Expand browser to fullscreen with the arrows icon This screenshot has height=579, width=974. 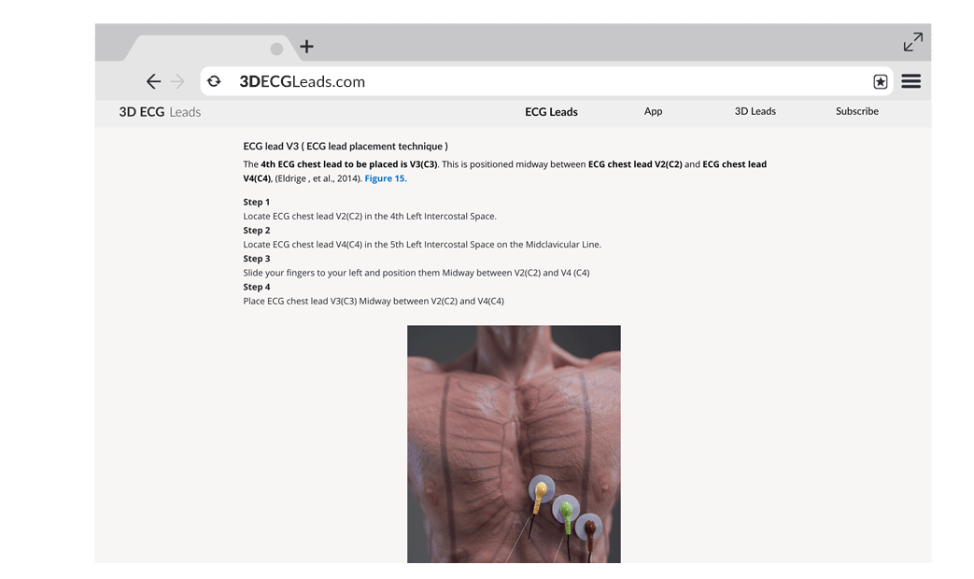pos(913,42)
